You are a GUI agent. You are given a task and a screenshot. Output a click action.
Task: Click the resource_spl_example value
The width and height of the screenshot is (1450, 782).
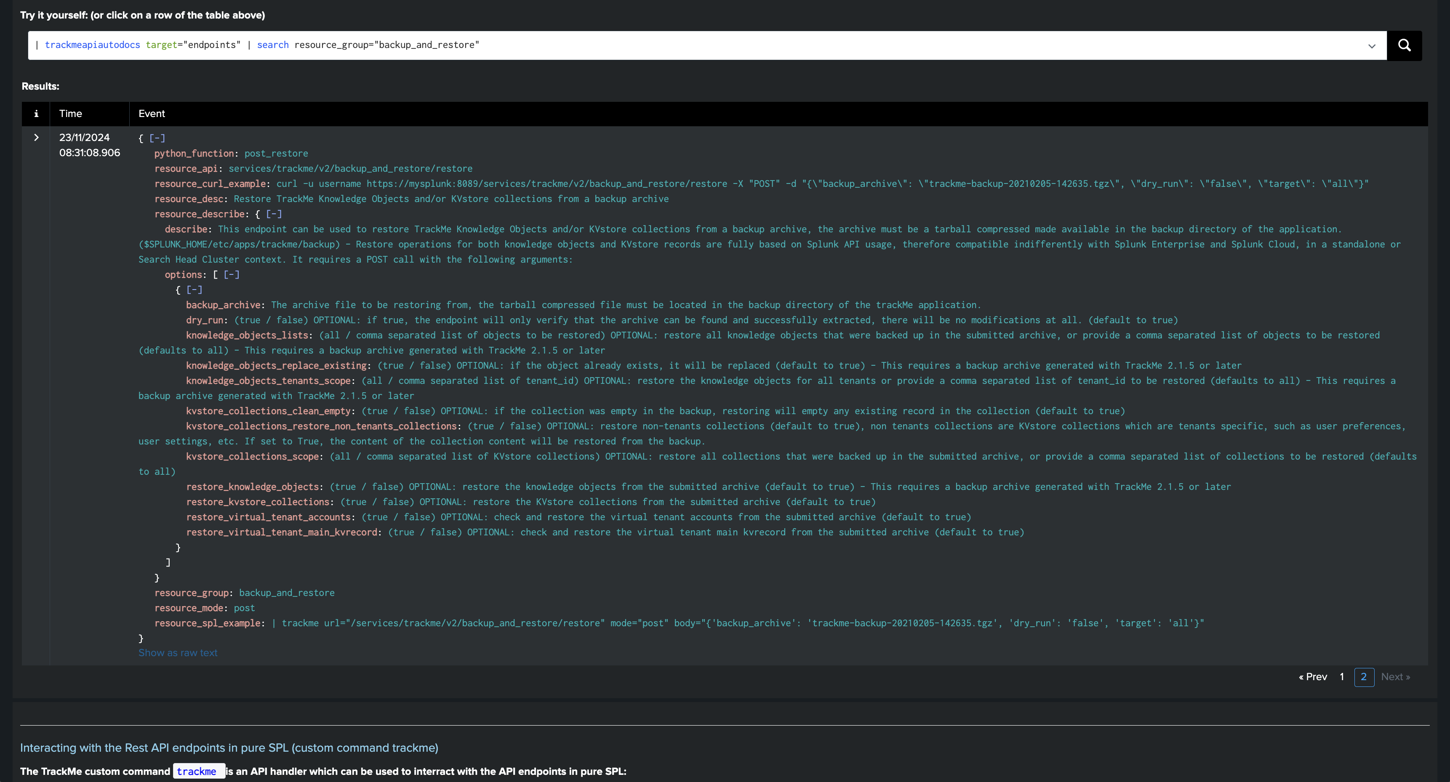click(737, 623)
